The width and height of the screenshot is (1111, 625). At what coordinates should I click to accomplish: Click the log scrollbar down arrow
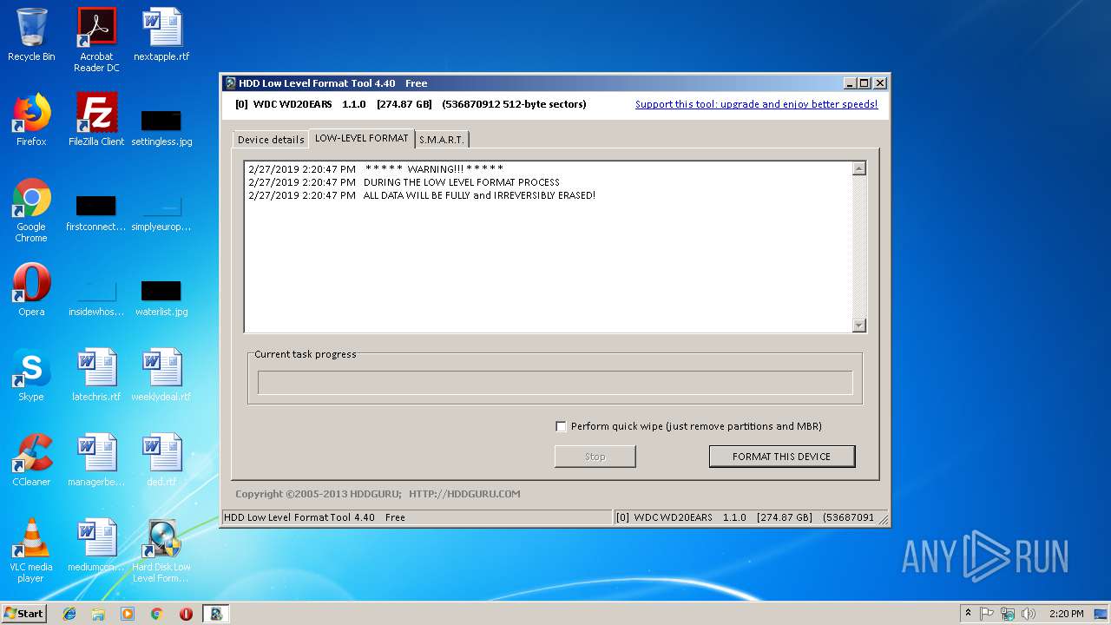859,326
